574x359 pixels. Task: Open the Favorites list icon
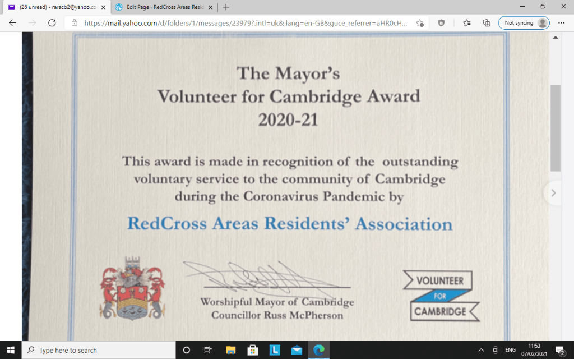467,23
